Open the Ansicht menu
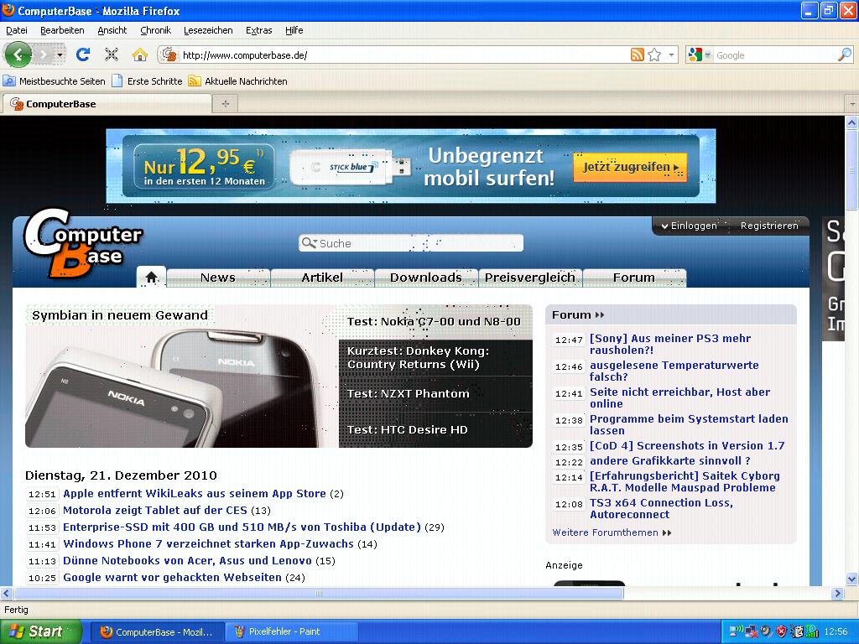This screenshot has height=644, width=859. [x=112, y=30]
